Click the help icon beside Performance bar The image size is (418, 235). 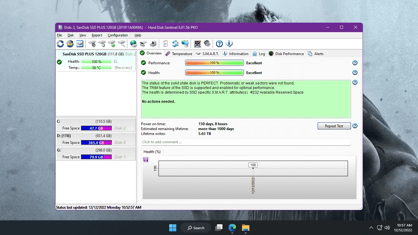355,63
